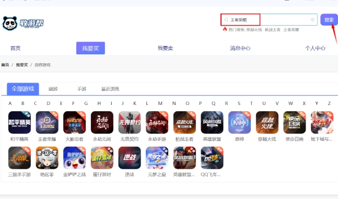Filter games by letter S
This screenshot has width=338, height=199.
239,103
